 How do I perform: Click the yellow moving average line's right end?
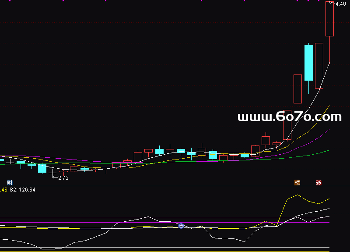click(x=328, y=106)
